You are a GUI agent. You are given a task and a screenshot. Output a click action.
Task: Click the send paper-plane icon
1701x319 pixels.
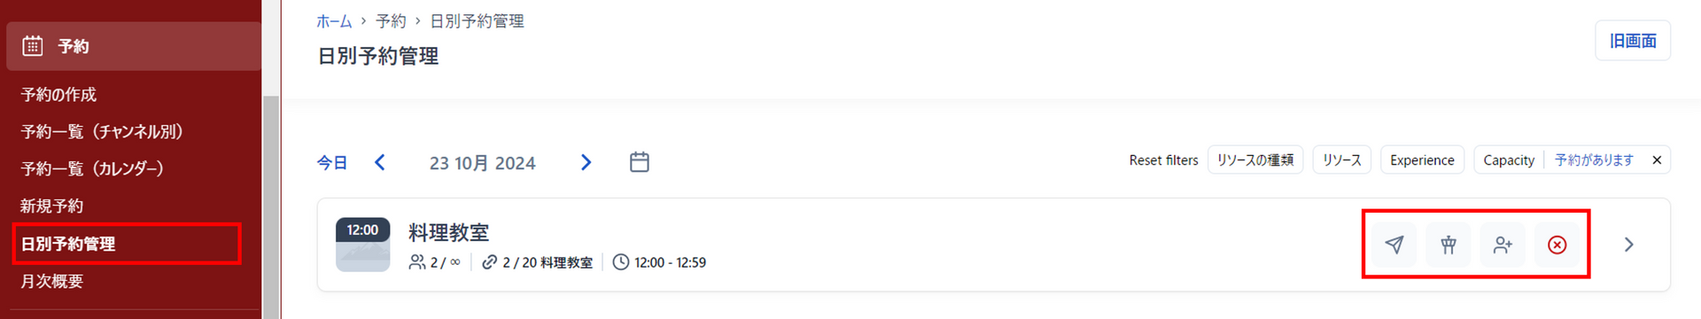pyautogui.click(x=1394, y=245)
